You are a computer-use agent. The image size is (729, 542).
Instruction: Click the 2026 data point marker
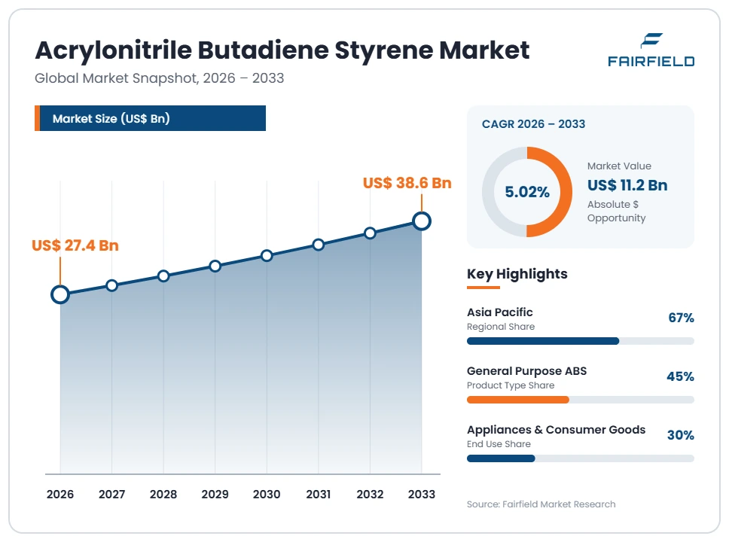pyautogui.click(x=60, y=294)
